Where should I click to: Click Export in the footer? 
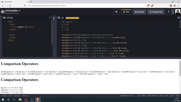172,96
